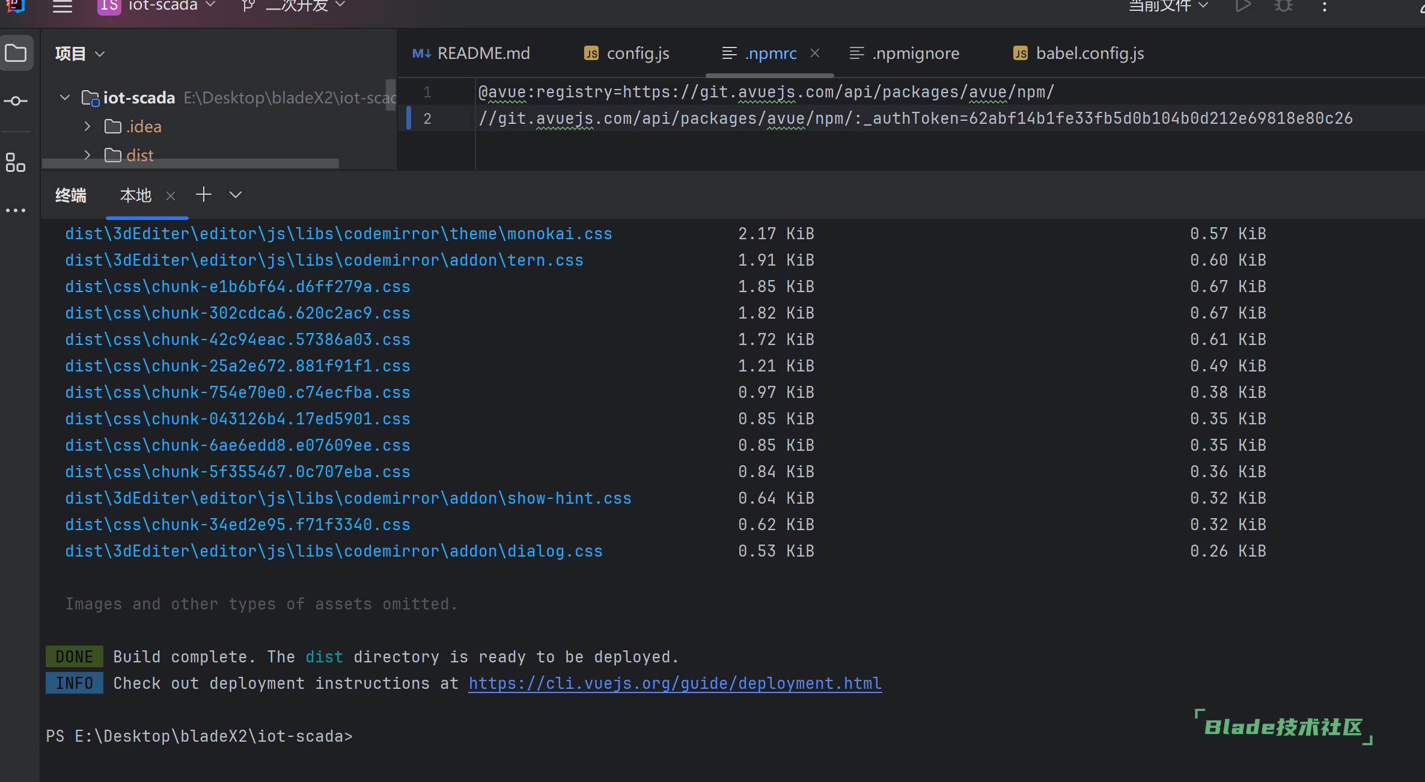Open the iot-scada project switcher
The image size is (1425, 782).
click(157, 6)
